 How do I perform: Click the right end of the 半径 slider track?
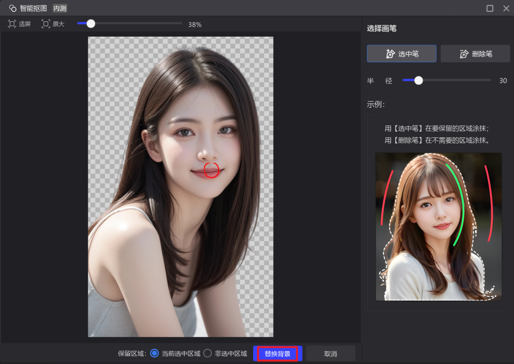(489, 80)
